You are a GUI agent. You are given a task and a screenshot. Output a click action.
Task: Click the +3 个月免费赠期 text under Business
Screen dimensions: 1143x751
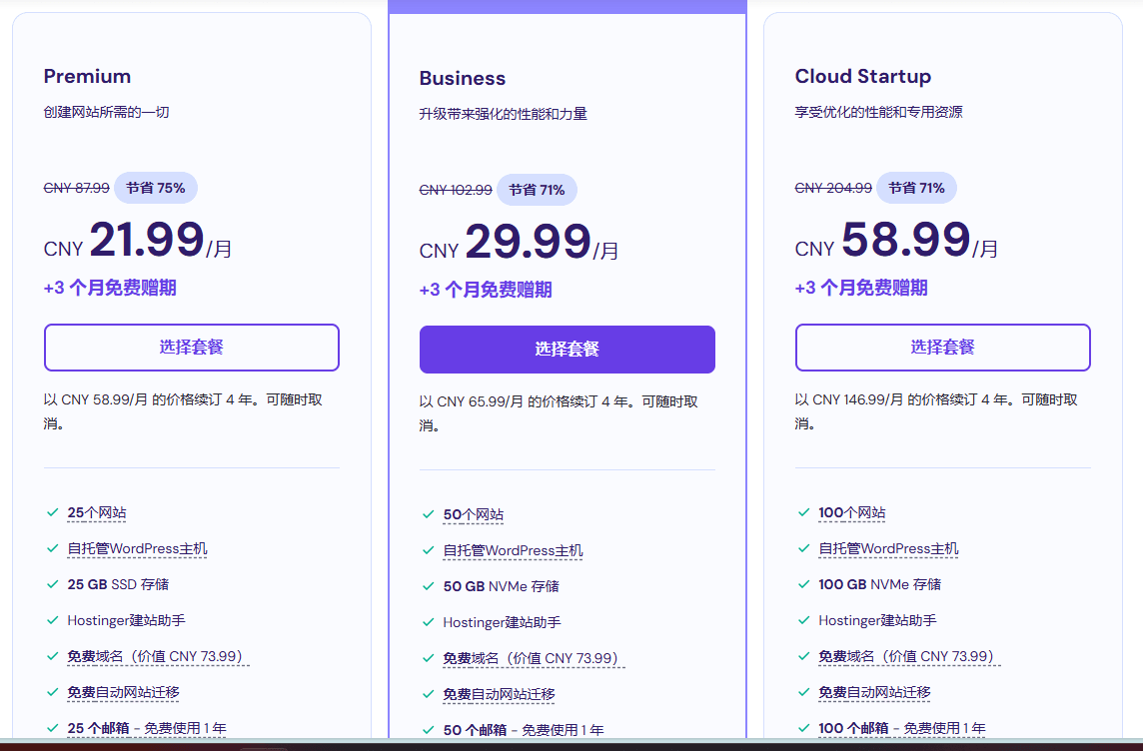(x=486, y=290)
